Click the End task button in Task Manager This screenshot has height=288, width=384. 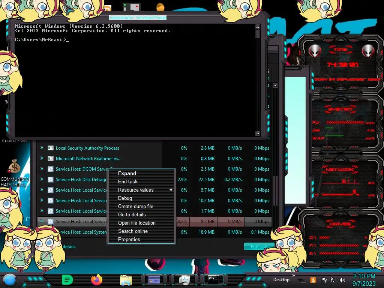[x=259, y=247]
